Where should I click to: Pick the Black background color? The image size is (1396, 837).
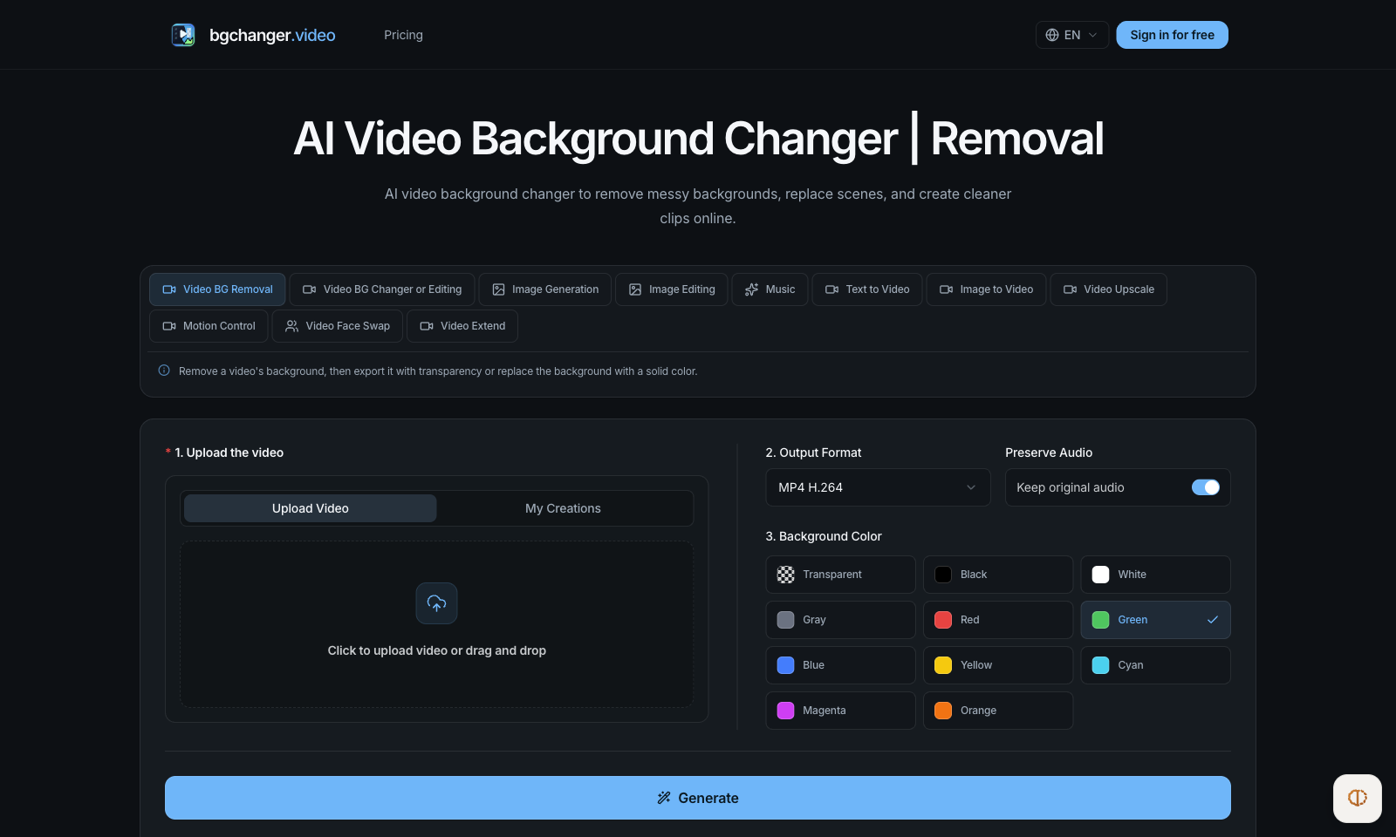998,575
